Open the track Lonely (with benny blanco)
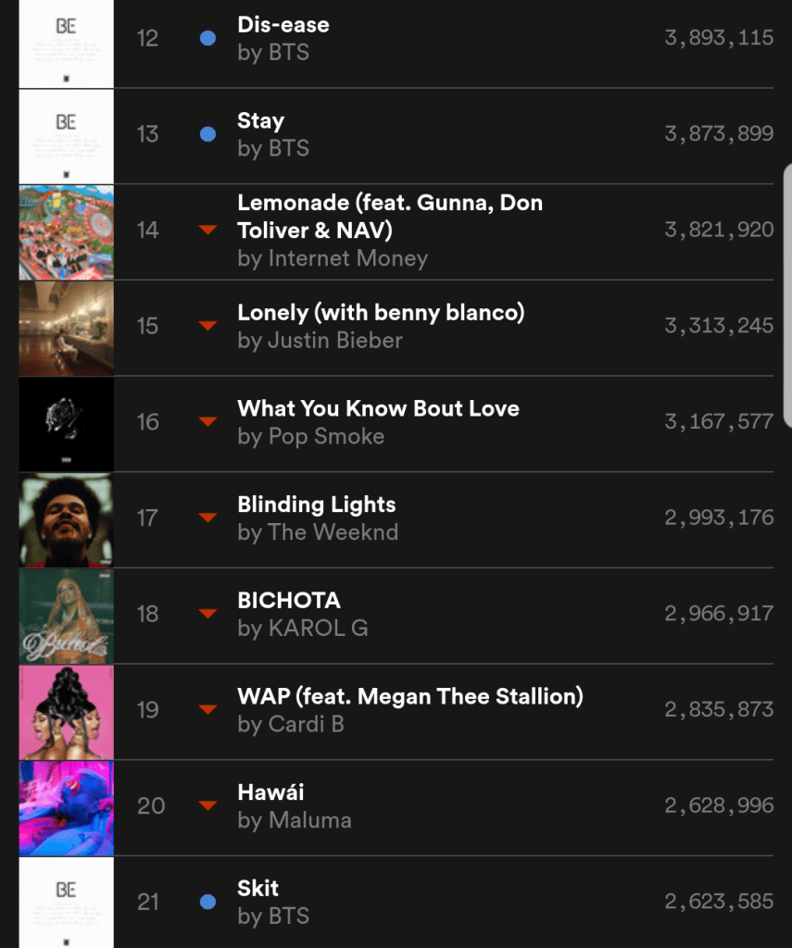Screen dimensions: 792x948 point(381,313)
